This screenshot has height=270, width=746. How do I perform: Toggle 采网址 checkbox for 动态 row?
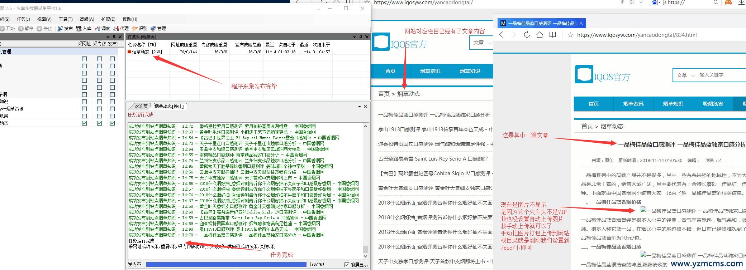(x=84, y=123)
